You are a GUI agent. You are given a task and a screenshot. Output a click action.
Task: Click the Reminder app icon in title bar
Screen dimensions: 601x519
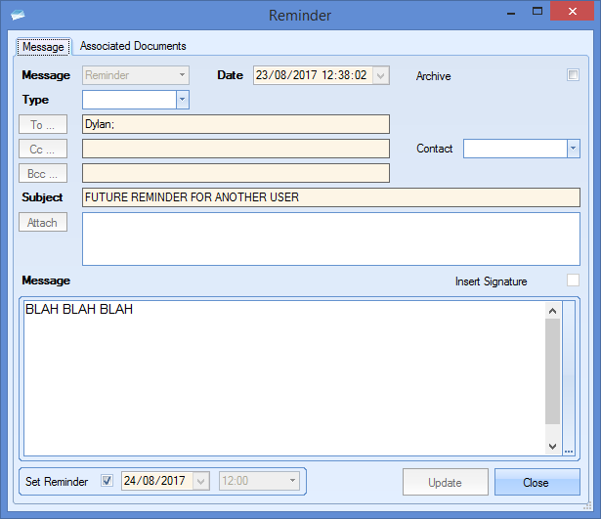pyautogui.click(x=17, y=15)
